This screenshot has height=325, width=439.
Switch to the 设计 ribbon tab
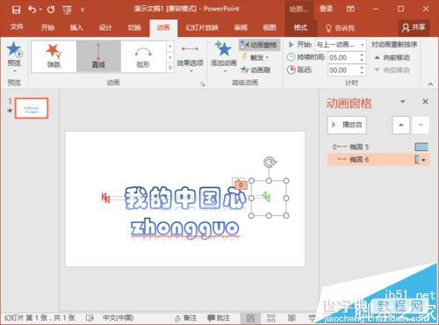[x=105, y=28]
